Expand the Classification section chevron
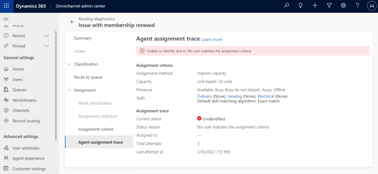The width and height of the screenshot is (378, 174). coord(69,64)
